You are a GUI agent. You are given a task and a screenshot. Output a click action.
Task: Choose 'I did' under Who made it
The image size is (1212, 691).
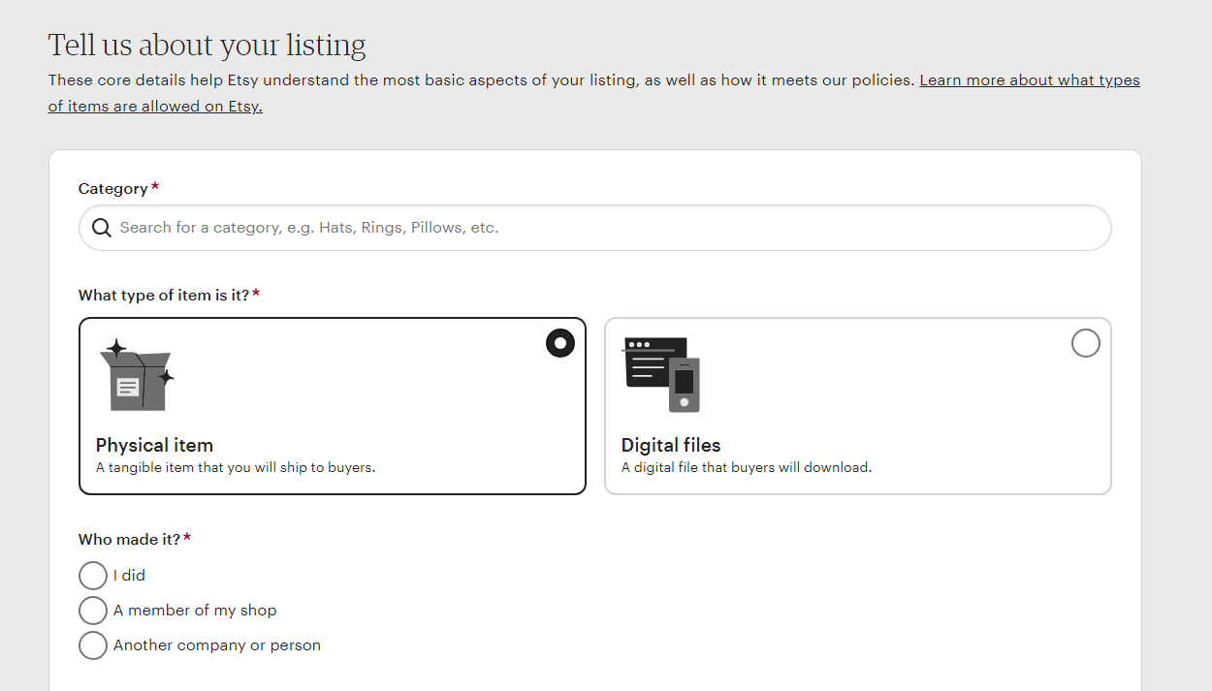pyautogui.click(x=93, y=575)
